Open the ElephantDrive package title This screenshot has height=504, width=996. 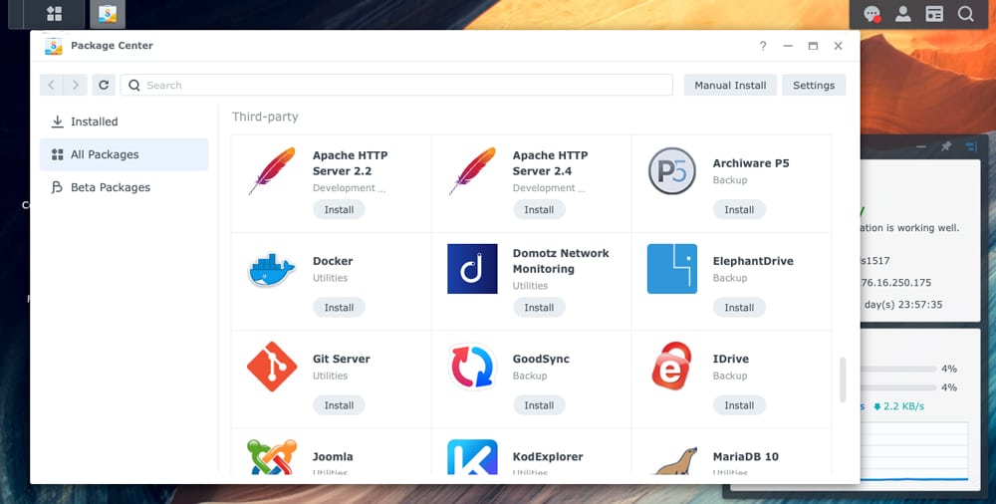coord(753,261)
